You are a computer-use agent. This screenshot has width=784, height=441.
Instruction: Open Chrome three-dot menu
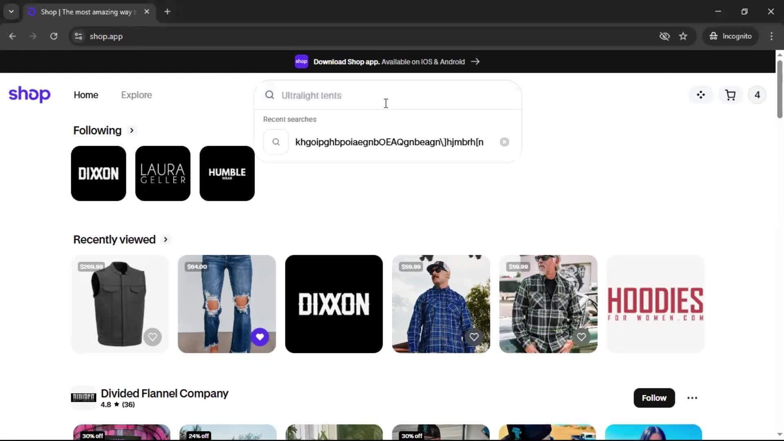point(771,36)
